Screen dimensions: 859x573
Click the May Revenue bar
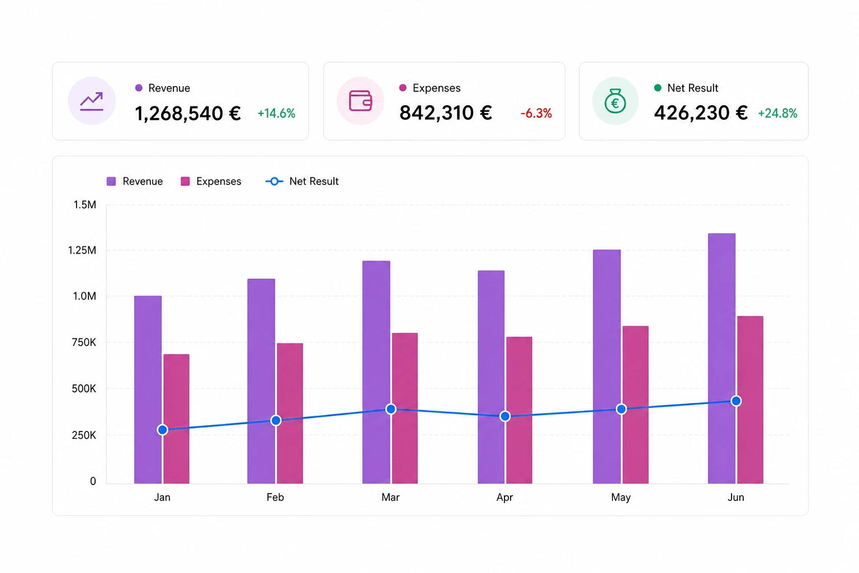[607, 367]
